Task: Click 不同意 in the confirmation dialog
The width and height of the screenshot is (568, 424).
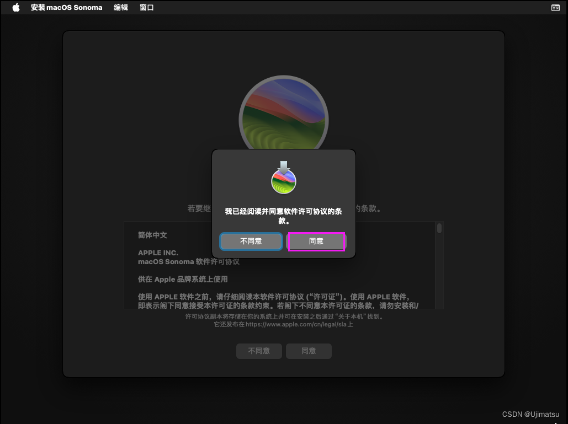Action: (x=251, y=241)
